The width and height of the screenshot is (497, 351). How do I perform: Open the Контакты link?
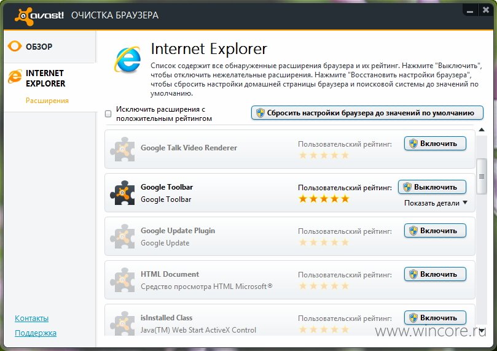click(32, 318)
